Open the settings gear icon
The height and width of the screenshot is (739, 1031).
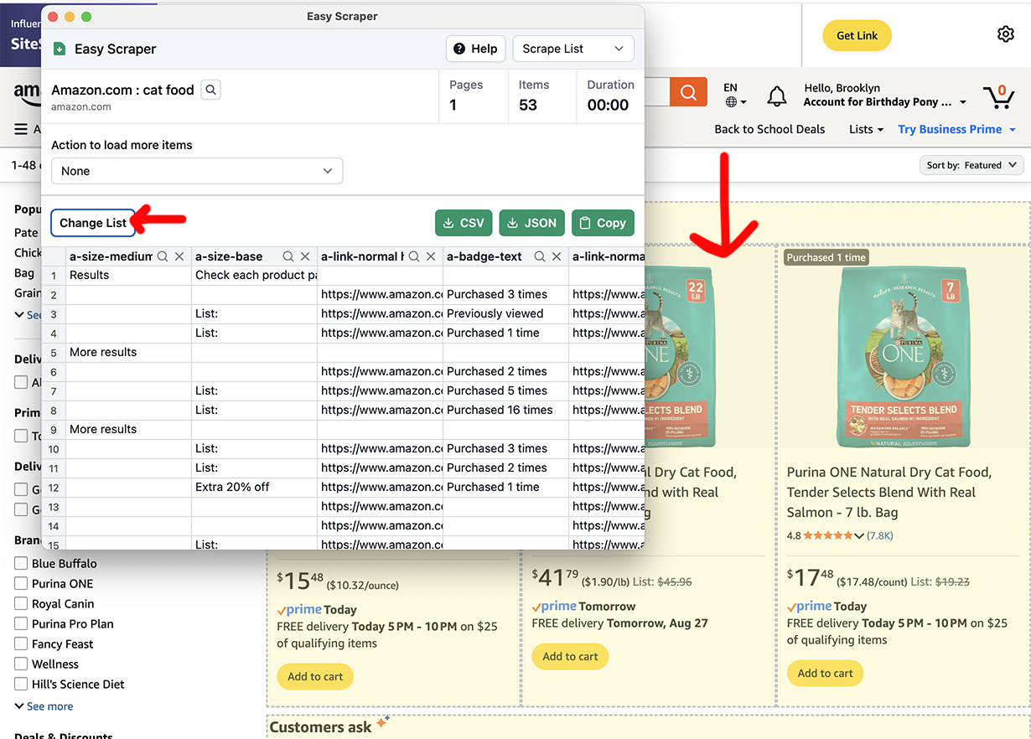coord(1005,34)
